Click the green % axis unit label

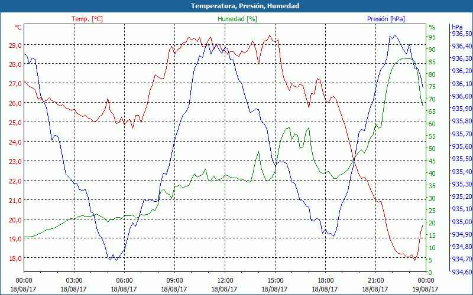[x=432, y=27]
